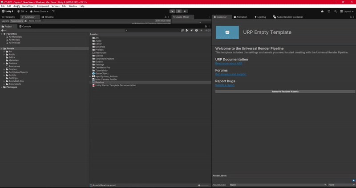Screen dimensions: 356x188
Task: Open the Read more about URP link
Action: point(229,64)
